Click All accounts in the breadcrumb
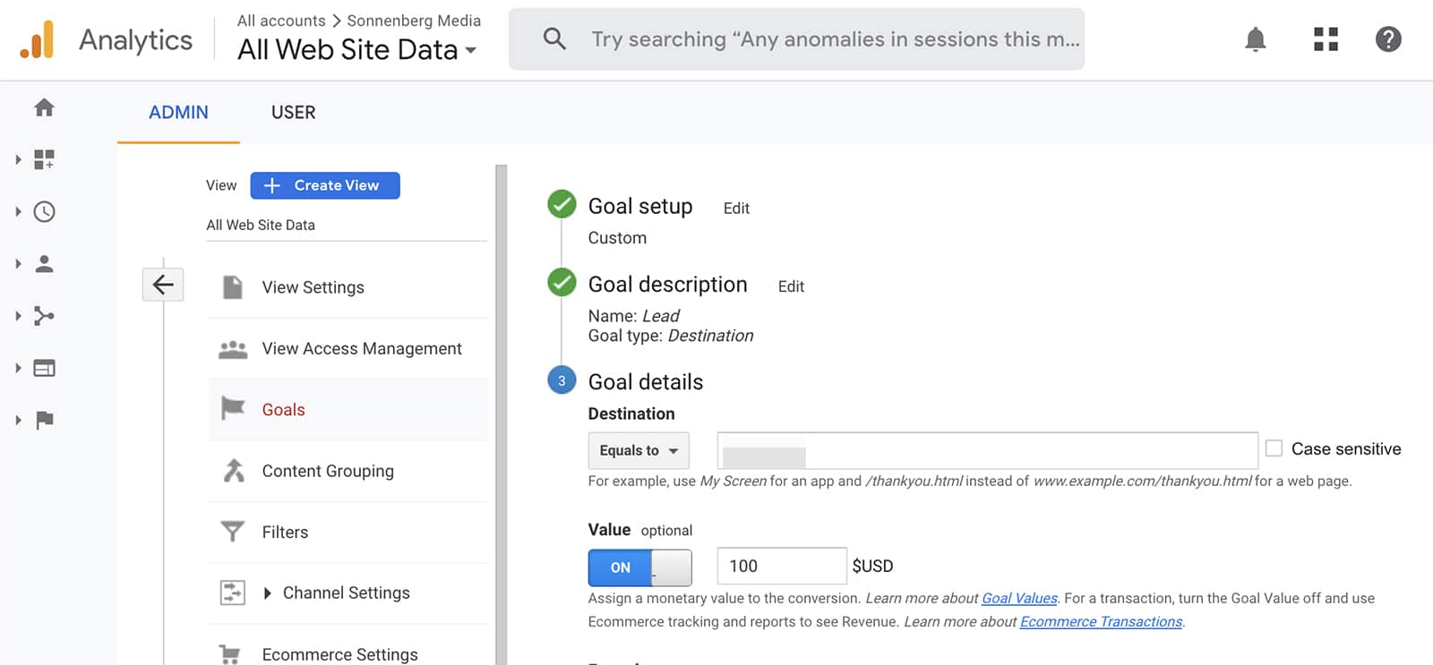 coord(281,21)
